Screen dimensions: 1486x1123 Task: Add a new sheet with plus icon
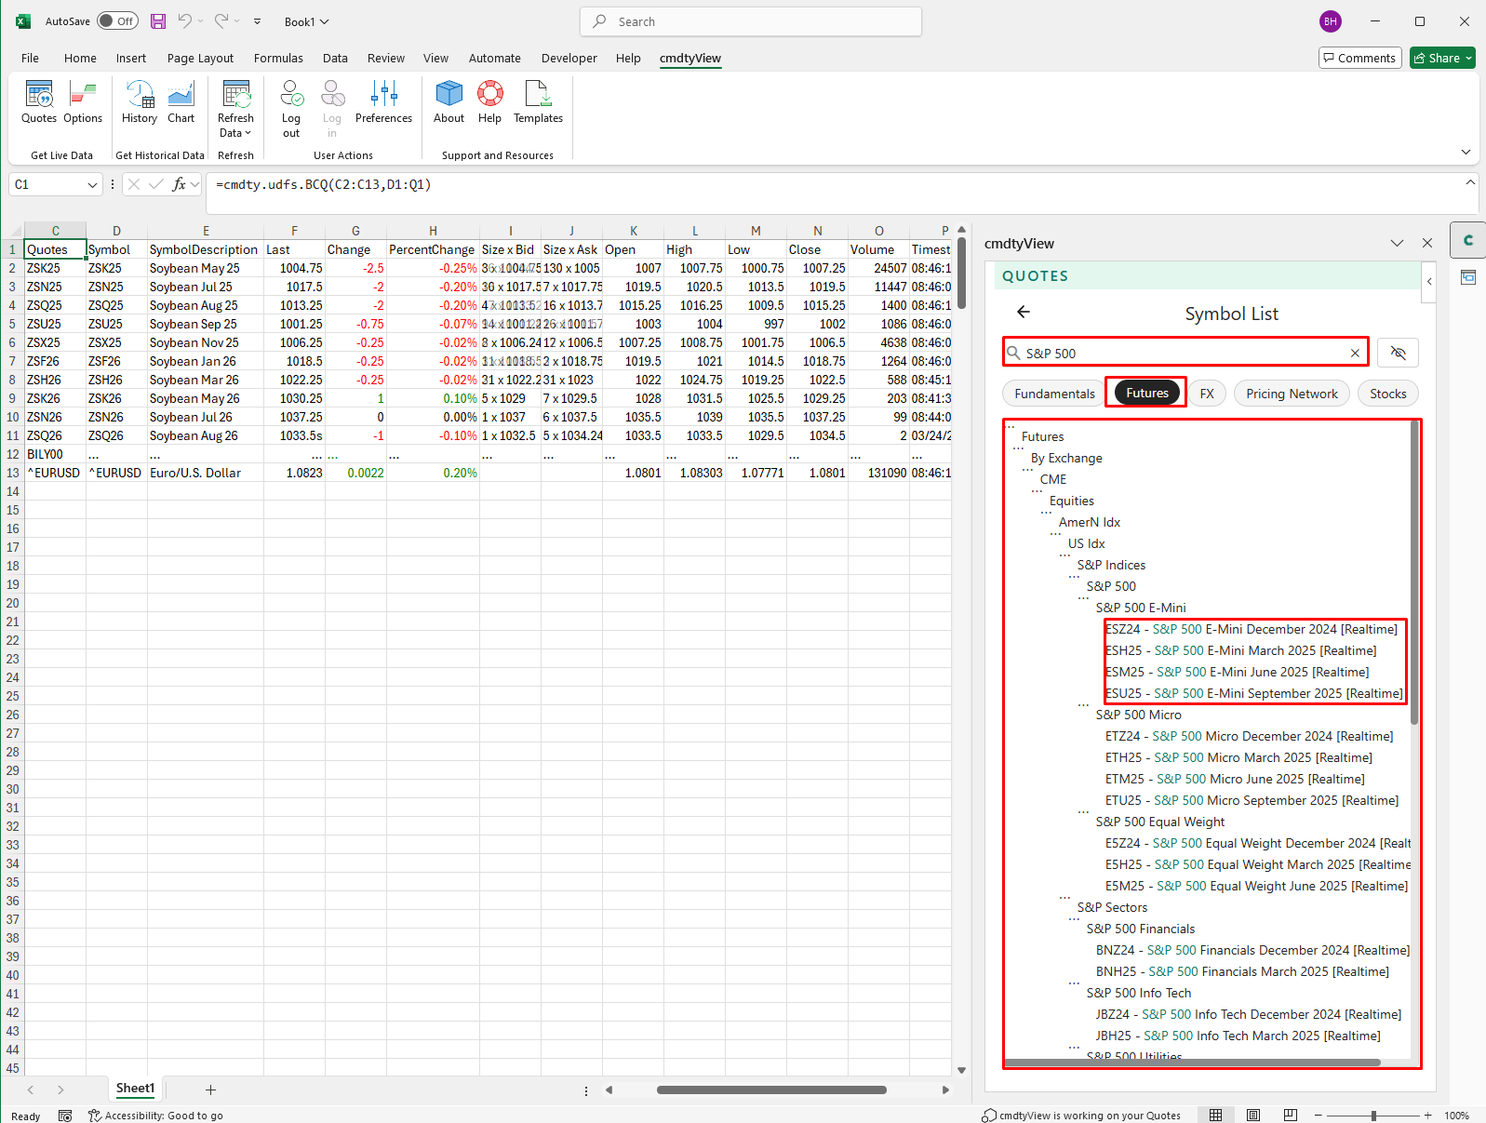pos(210,1090)
